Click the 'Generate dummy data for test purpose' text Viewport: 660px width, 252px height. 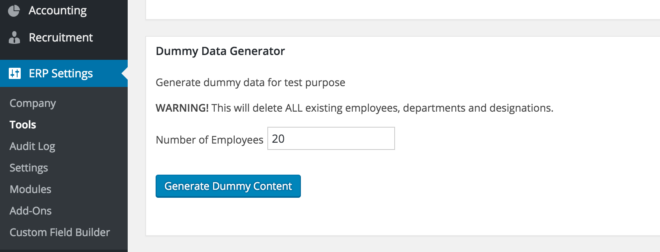coord(250,83)
